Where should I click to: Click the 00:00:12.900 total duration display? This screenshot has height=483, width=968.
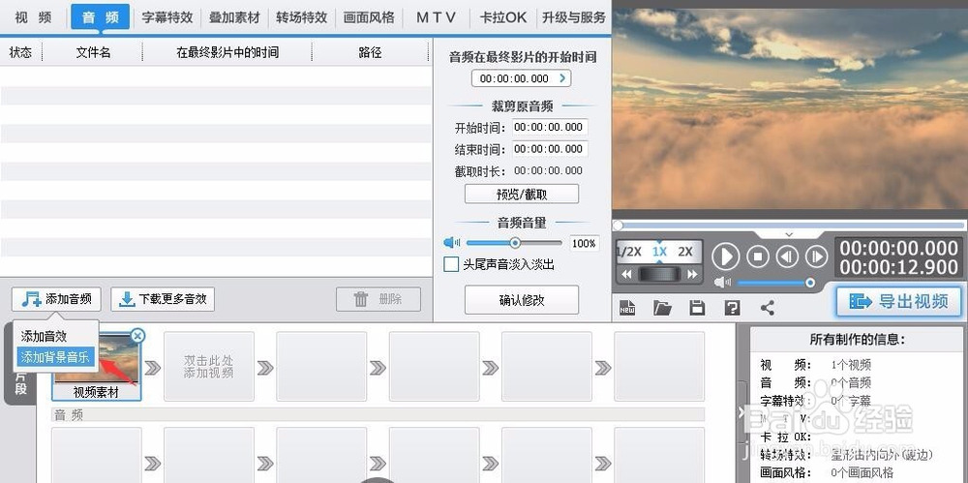899,267
